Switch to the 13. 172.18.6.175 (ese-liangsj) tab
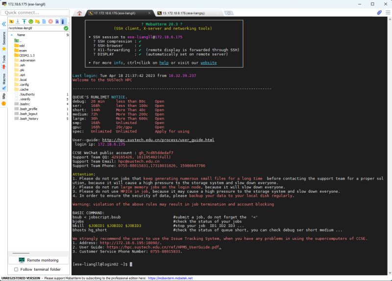Viewport: 392px width, 281px height. point(184,13)
